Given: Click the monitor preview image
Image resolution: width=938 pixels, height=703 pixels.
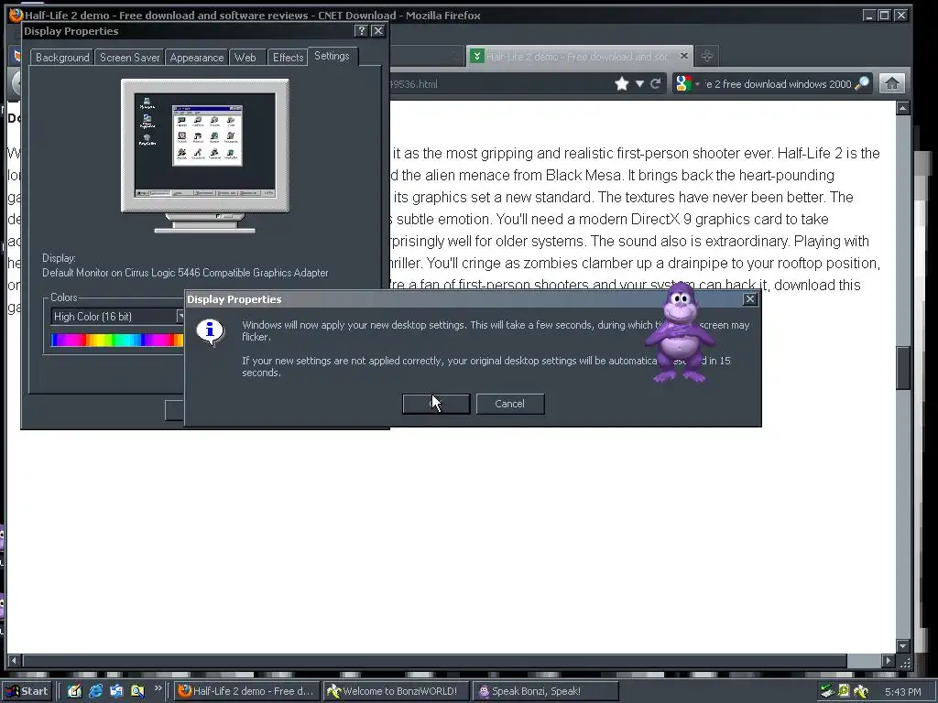Looking at the screenshot, I should tap(205, 156).
